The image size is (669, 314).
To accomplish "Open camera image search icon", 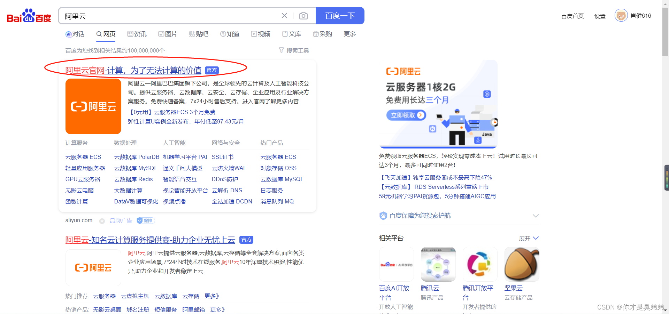I will 303,16.
